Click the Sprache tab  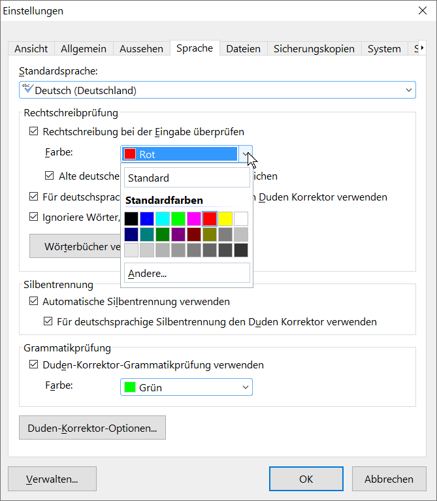pos(195,48)
